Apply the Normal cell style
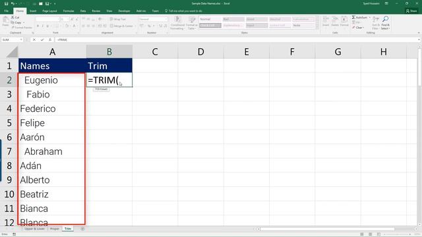The width and height of the screenshot is (422, 237). click(210, 19)
